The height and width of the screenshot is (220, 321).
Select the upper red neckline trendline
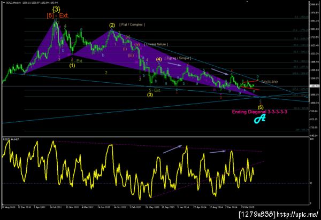(x=250, y=82)
